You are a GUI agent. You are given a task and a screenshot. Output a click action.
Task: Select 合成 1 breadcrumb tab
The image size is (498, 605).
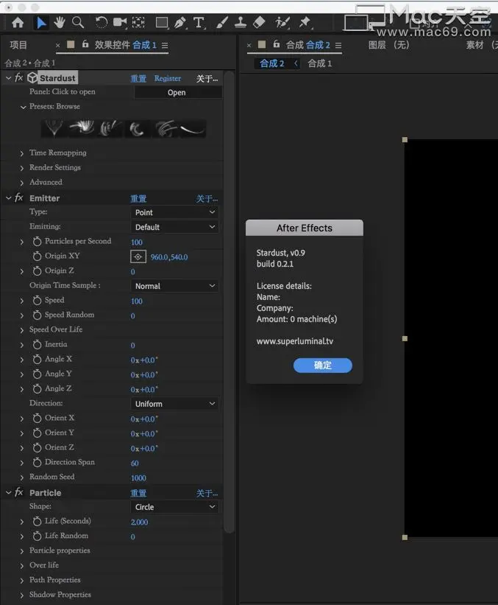click(320, 63)
